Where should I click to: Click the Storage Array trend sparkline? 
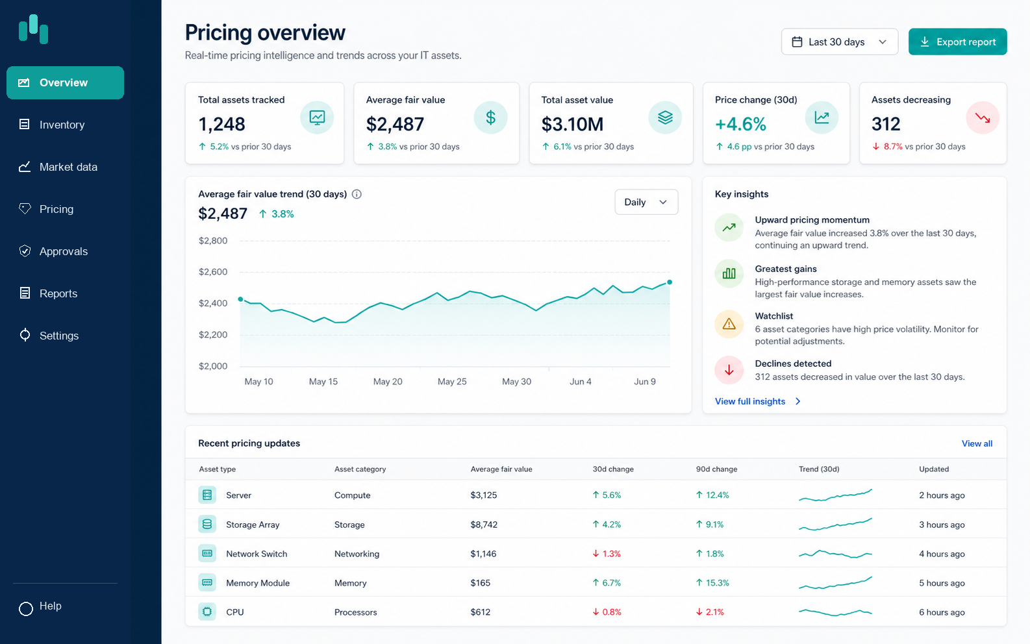tap(835, 525)
